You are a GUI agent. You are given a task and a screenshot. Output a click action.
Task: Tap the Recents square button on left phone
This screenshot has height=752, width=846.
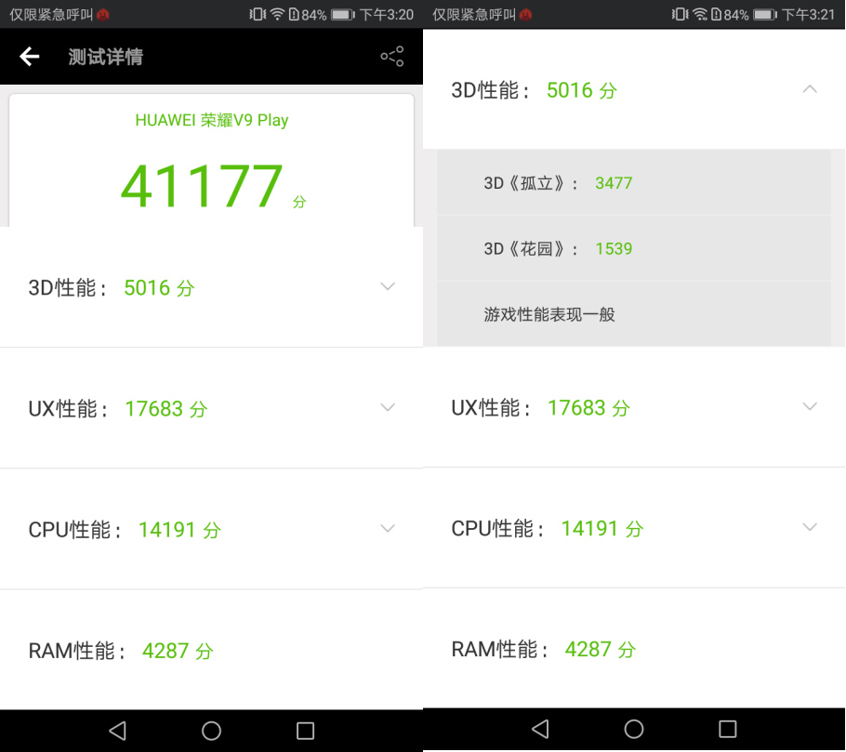point(305,731)
